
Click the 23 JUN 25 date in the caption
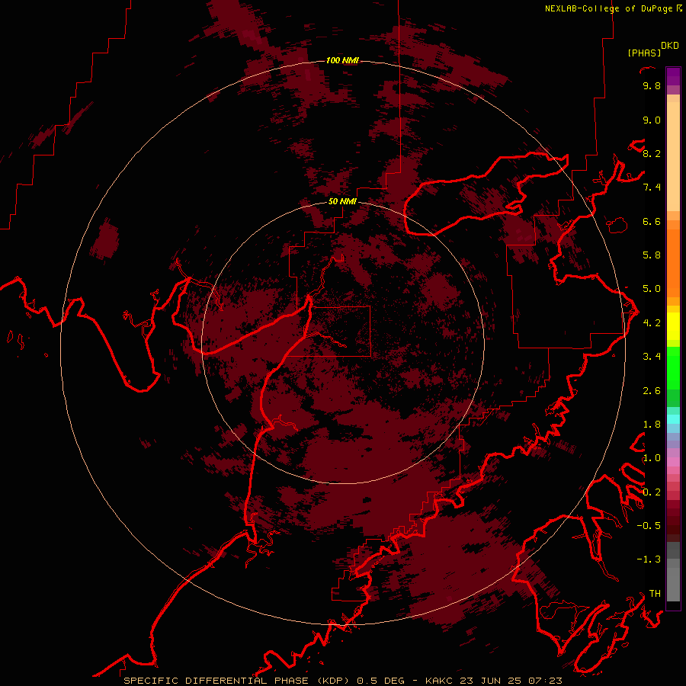[489, 681]
